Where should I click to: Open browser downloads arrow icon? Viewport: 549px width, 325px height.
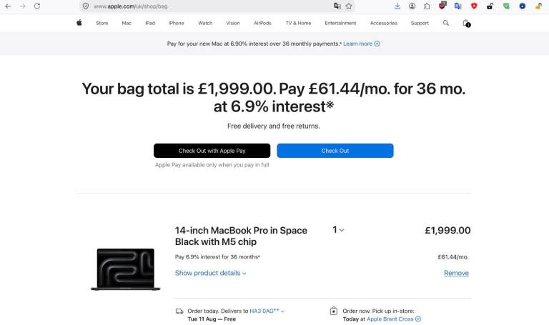point(397,6)
